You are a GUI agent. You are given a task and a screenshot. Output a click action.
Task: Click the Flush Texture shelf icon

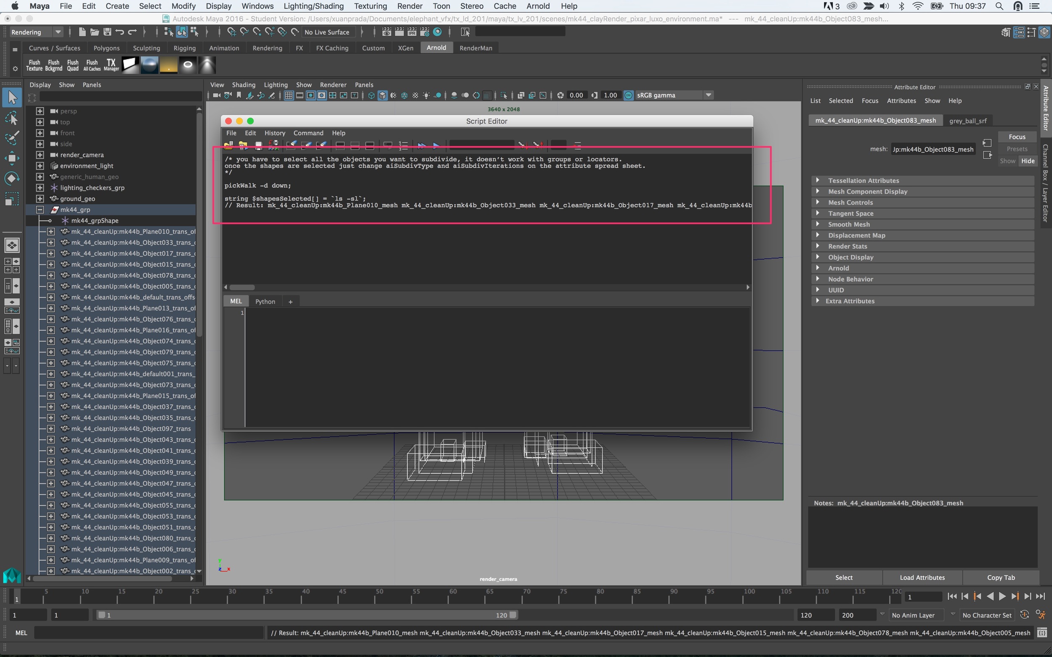(x=34, y=65)
